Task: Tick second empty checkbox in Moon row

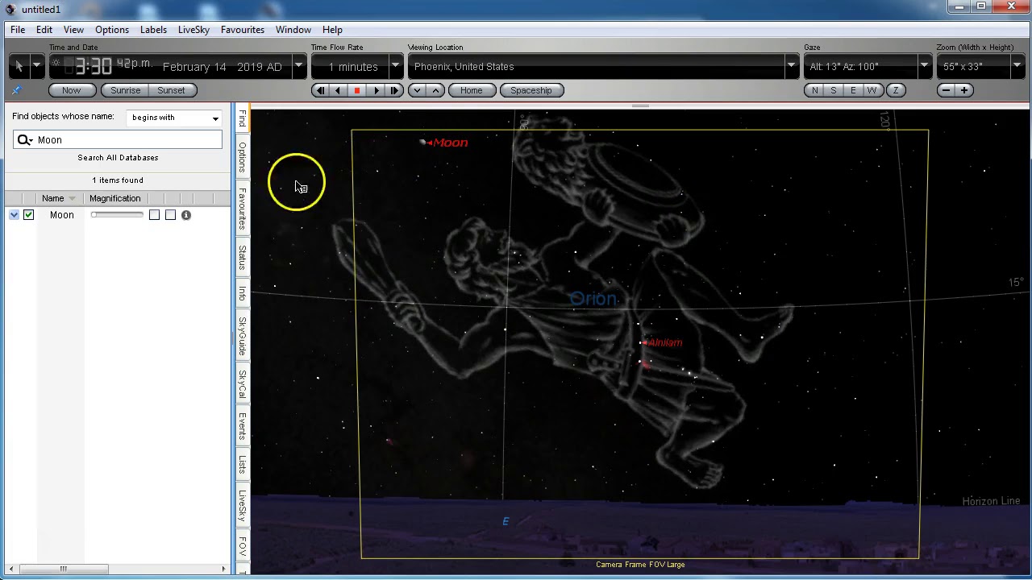Action: [170, 215]
